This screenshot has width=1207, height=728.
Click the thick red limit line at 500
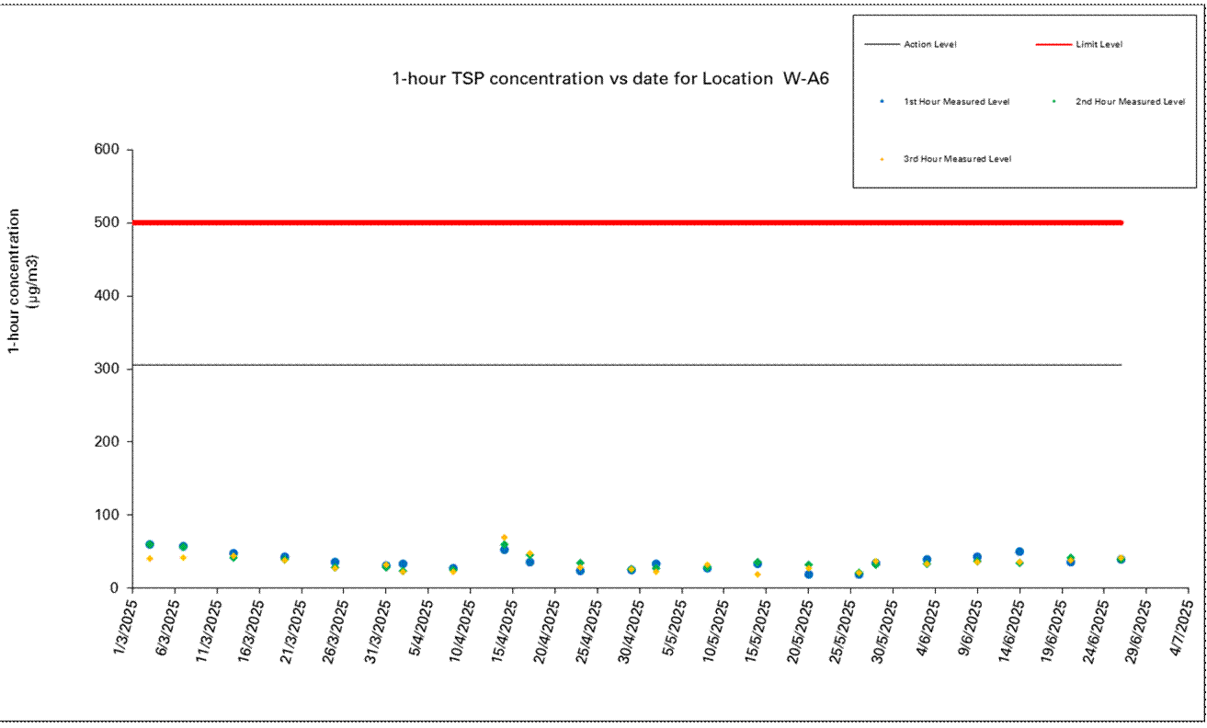click(x=625, y=222)
